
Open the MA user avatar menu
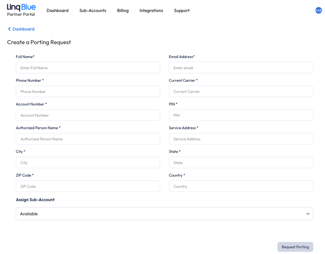coord(318,10)
